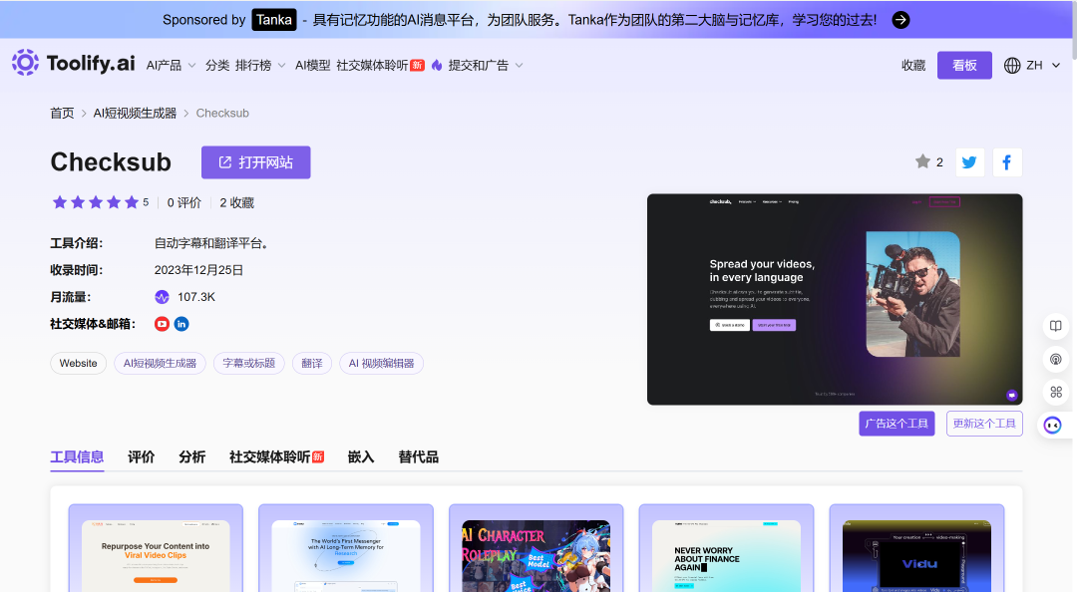Open the Checksub website preview image
1077x592 pixels.
[x=835, y=299]
